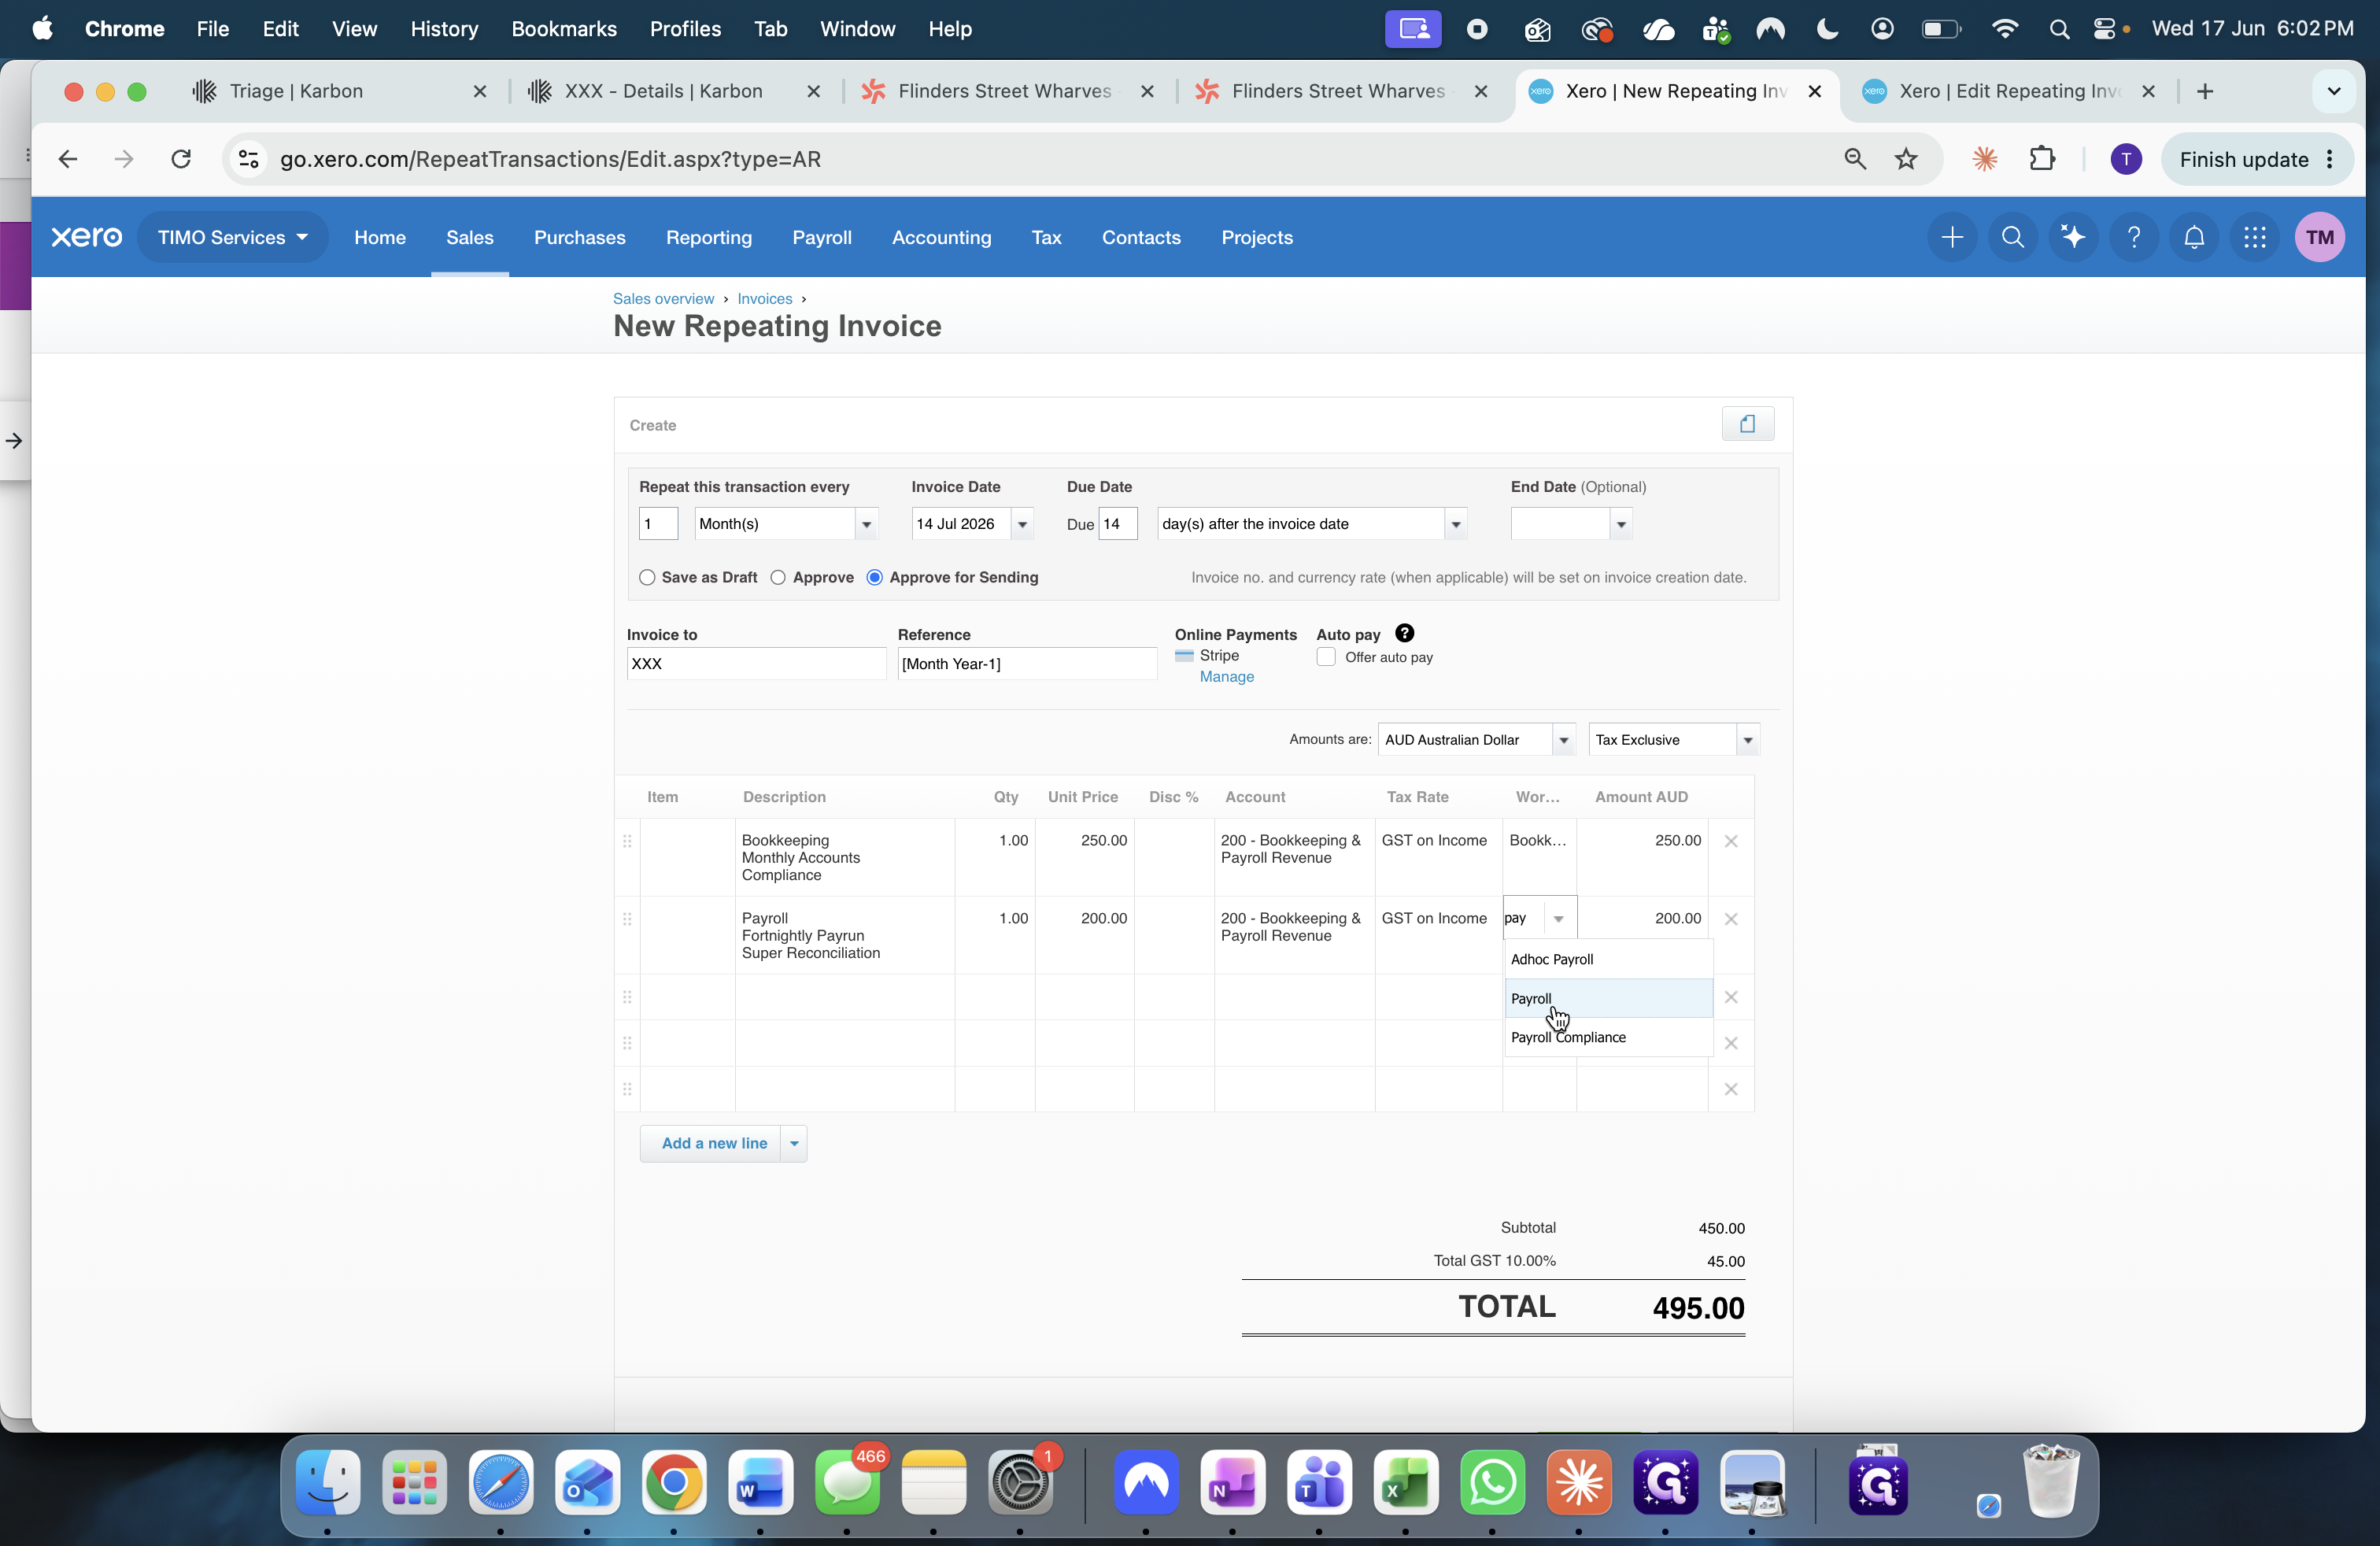Go to Sales overview breadcrumb
Viewport: 2380px width, 1546px height.
(x=663, y=299)
